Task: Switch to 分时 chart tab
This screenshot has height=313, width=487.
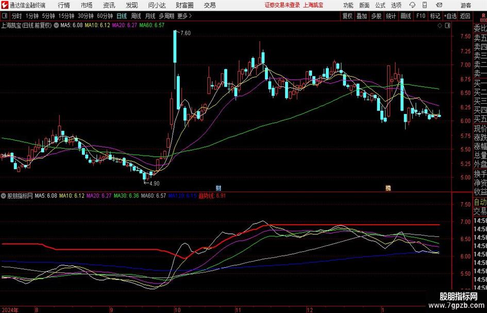Action: click(17, 16)
